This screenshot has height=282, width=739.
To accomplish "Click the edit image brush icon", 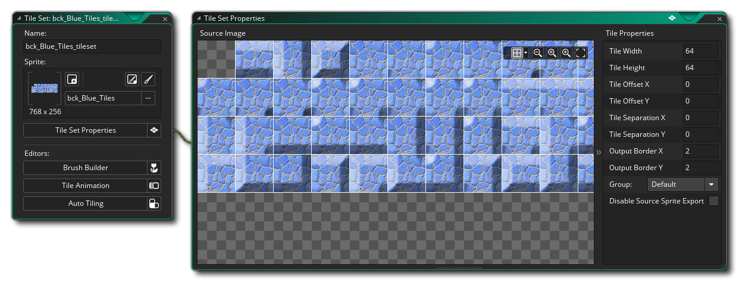I will coord(148,80).
